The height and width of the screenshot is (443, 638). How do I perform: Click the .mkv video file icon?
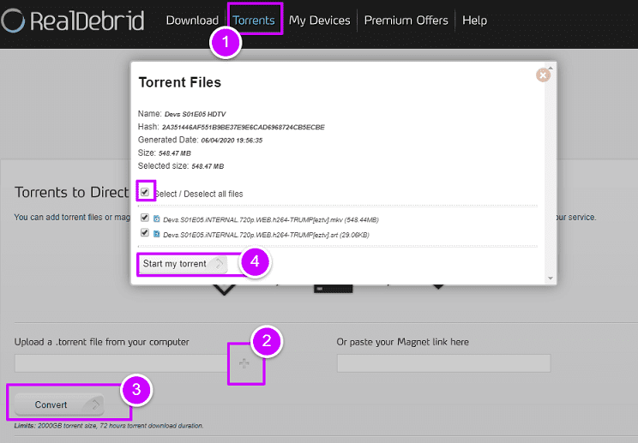pos(157,219)
